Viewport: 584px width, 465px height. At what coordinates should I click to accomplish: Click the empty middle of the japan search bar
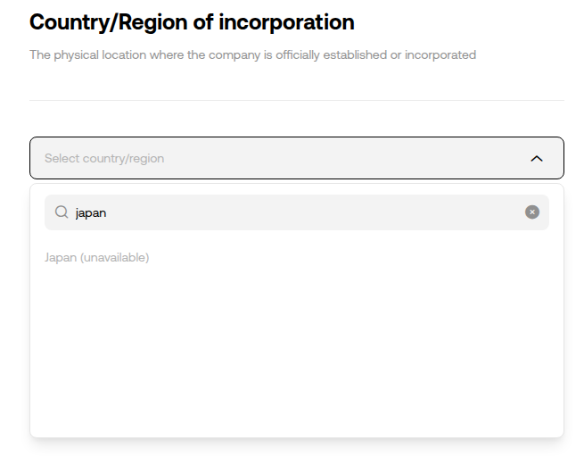coord(313,212)
